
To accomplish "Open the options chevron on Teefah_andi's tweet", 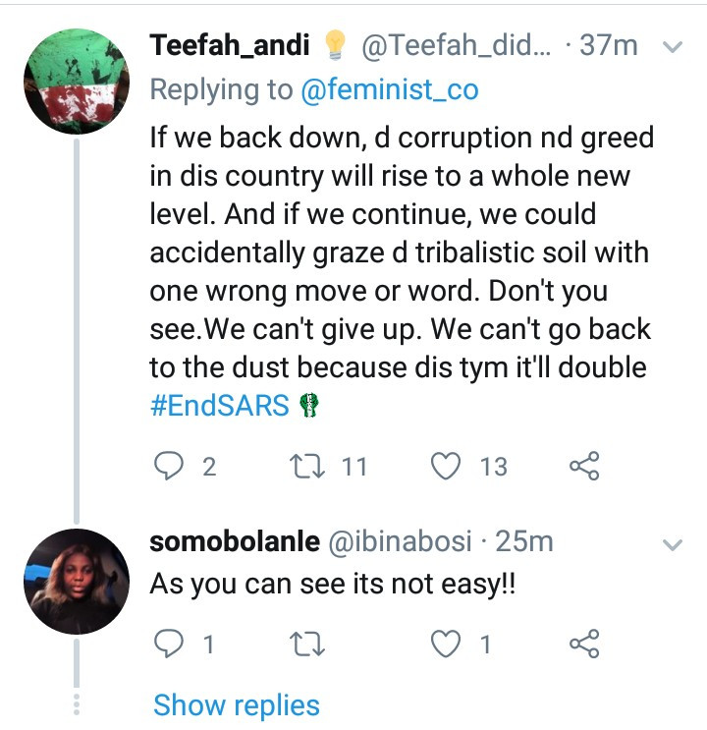I will point(674,47).
